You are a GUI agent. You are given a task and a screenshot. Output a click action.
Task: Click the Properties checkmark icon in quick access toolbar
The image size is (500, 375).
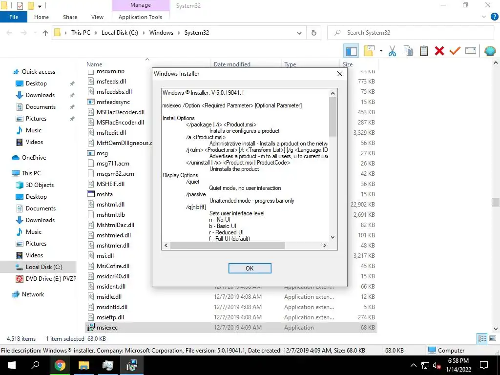click(20, 6)
